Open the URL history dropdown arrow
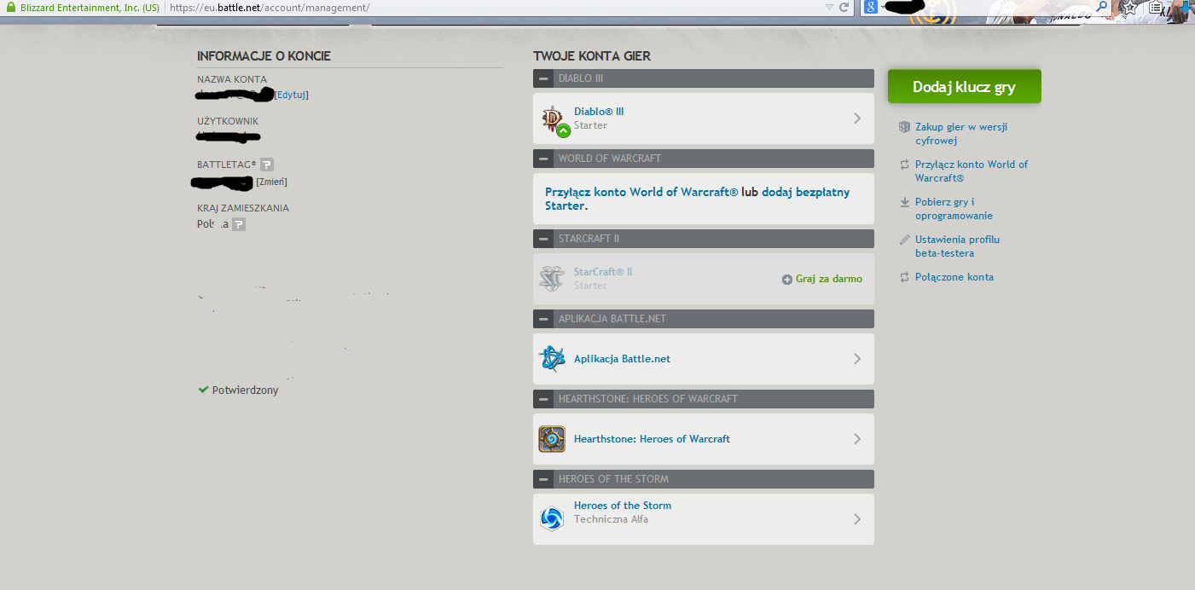1195x590 pixels. [x=829, y=7]
